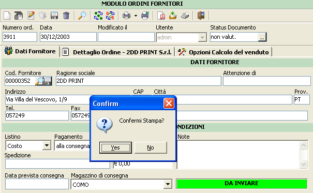Image resolution: width=313 pixels, height=193 pixels.
Task: Click the send via outbox icon
Action: pyautogui.click(x=173, y=16)
